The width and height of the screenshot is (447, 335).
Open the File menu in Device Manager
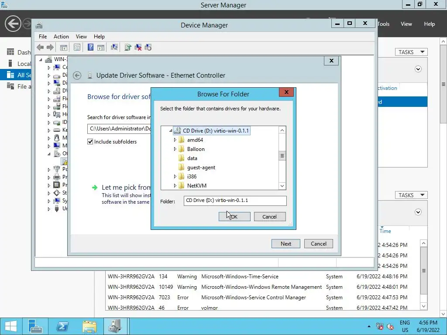coord(43,37)
